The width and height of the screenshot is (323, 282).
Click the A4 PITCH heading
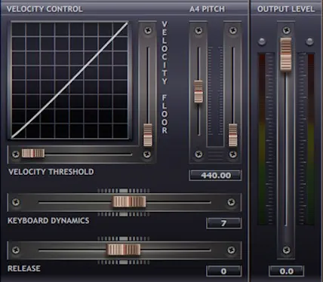(207, 9)
